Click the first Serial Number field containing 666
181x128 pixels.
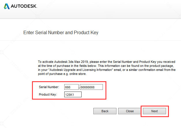(71, 87)
